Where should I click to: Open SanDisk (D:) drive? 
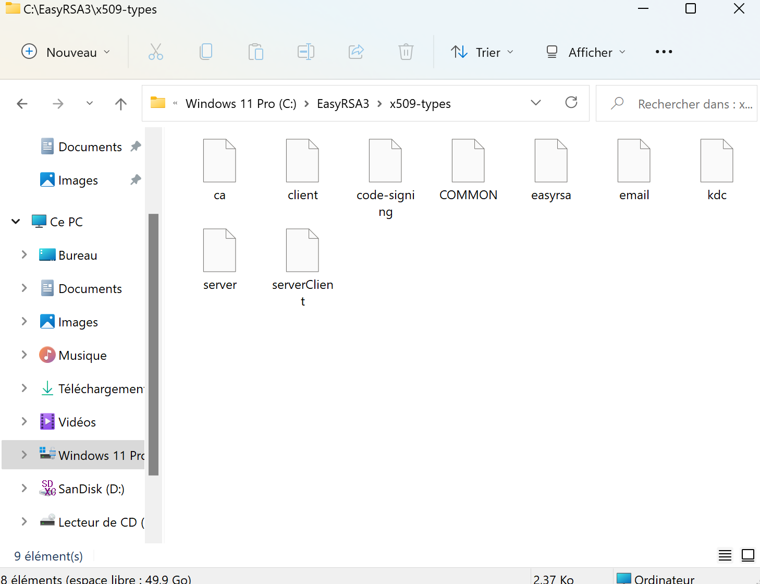coord(82,489)
